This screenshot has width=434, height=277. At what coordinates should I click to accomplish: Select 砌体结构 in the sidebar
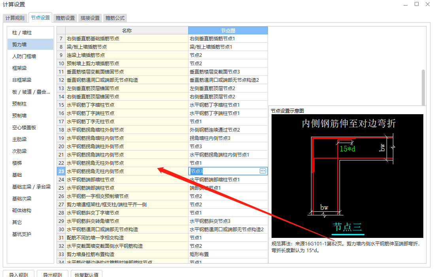tap(30, 211)
